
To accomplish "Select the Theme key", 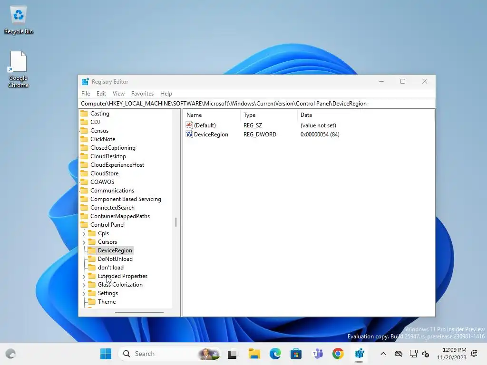I will [107, 301].
